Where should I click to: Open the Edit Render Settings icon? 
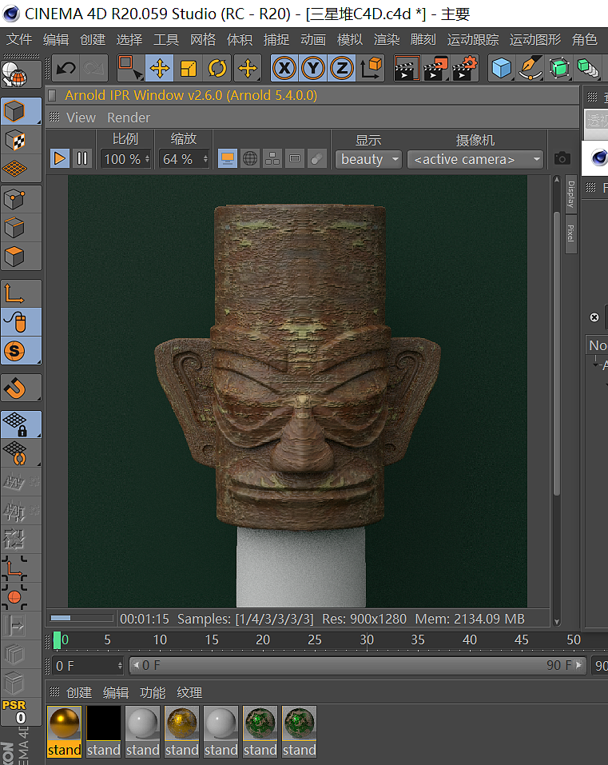(465, 69)
